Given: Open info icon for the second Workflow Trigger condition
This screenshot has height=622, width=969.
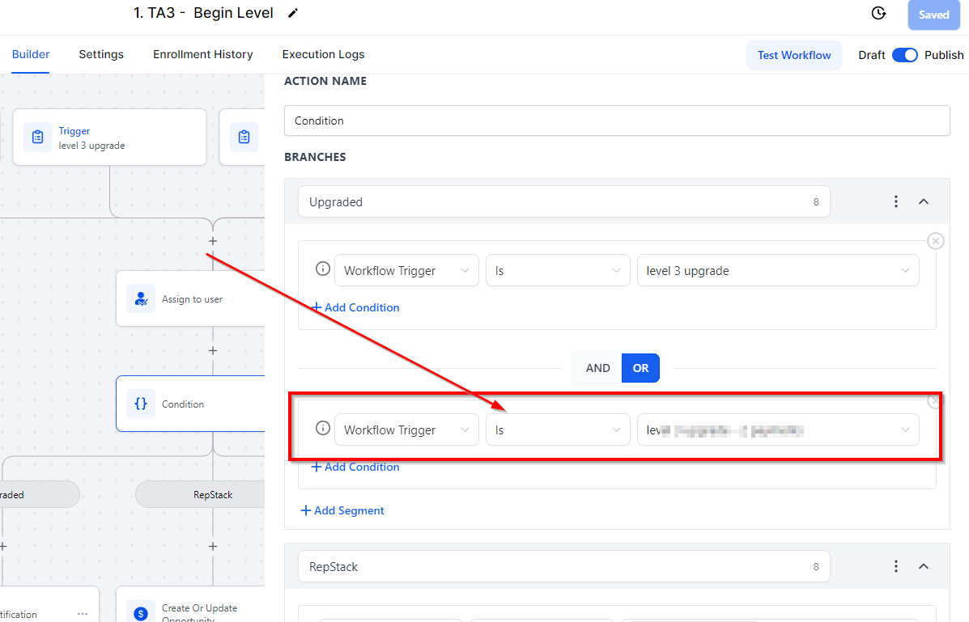Looking at the screenshot, I should [322, 428].
